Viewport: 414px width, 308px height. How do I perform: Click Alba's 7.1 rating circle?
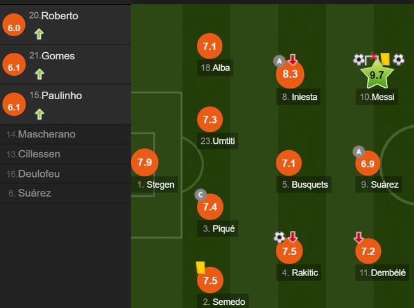(x=210, y=46)
